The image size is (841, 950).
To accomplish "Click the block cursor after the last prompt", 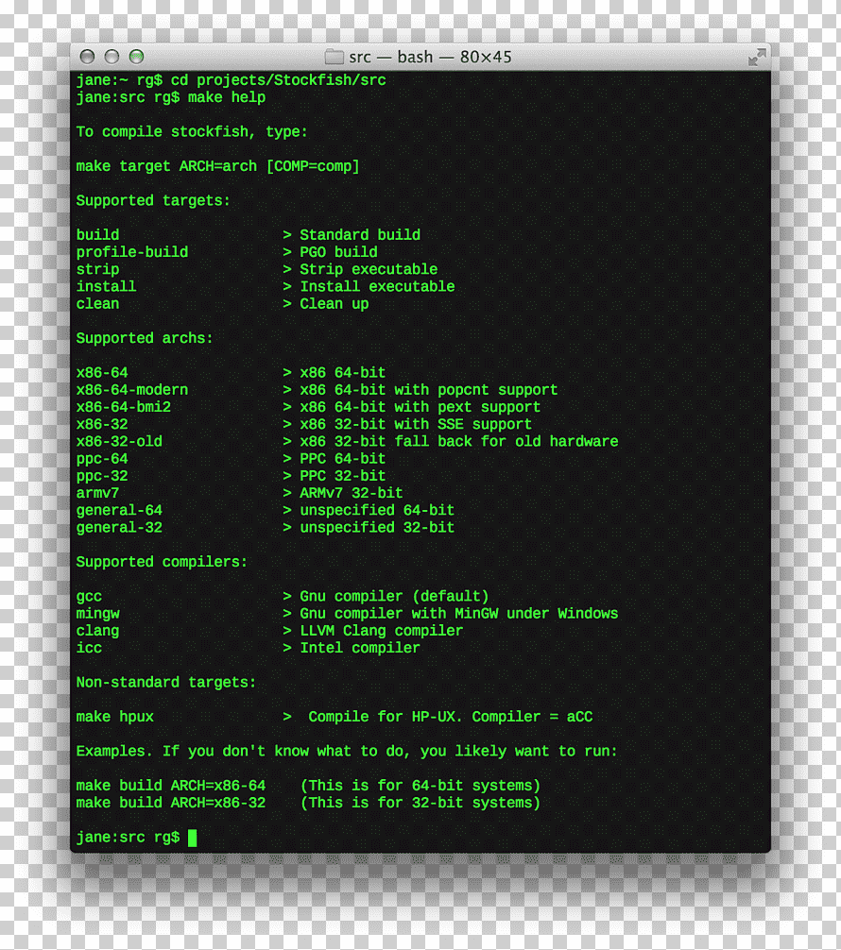I will click(x=192, y=838).
